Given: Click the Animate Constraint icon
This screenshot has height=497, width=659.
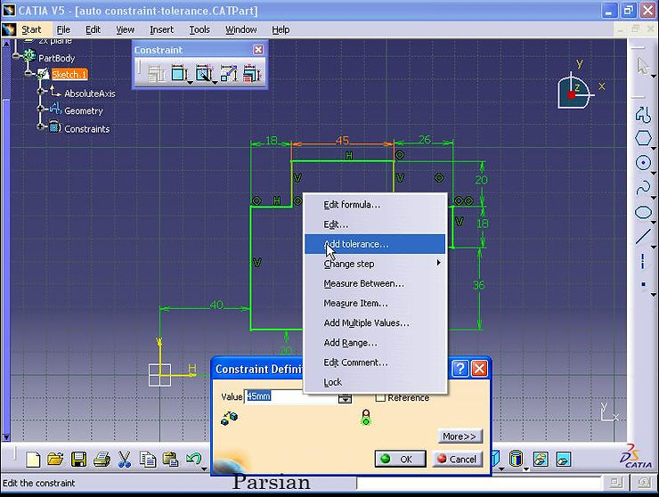Looking at the screenshot, I should coord(229,74).
